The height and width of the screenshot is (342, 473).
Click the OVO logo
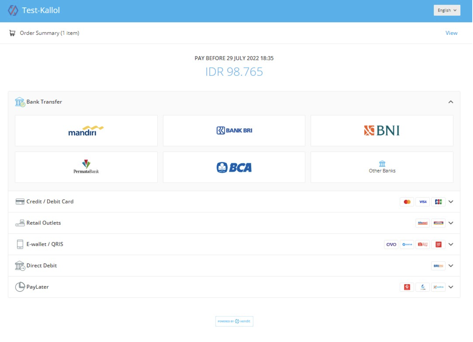[391, 244]
